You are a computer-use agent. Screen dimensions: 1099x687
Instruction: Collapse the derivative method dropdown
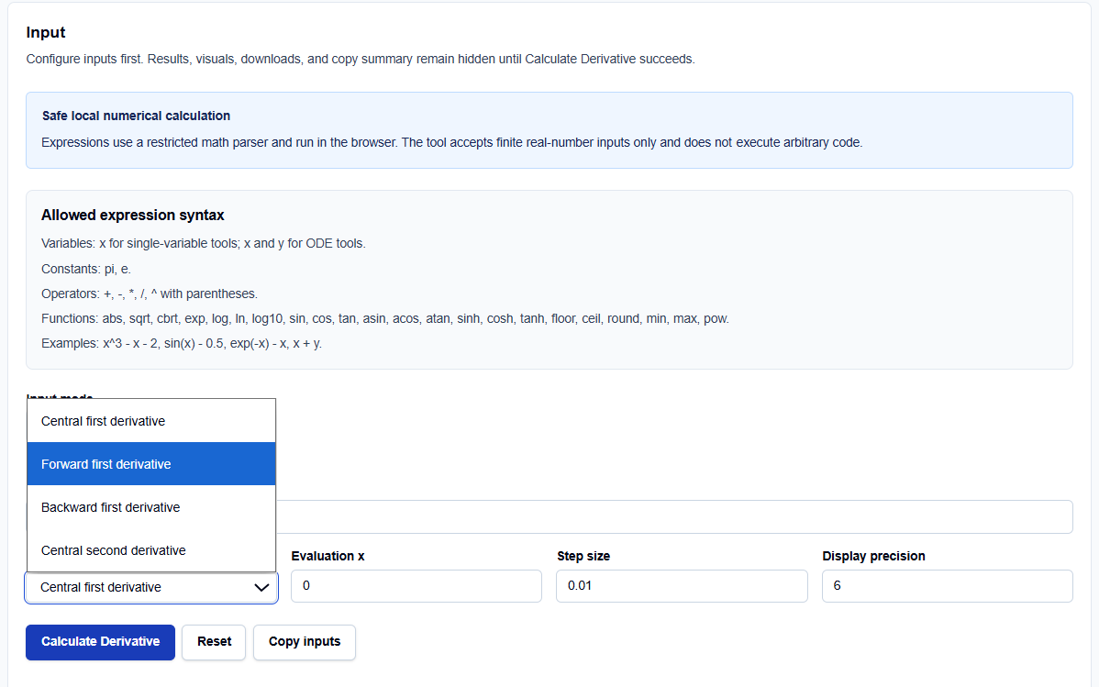pos(151,587)
